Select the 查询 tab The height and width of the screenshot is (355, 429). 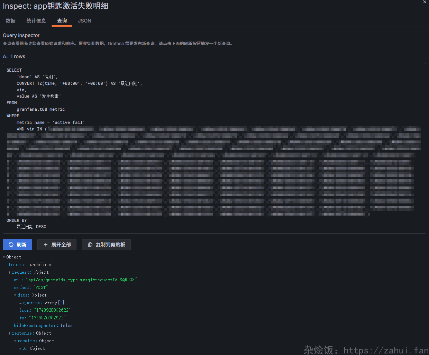pyautogui.click(x=62, y=21)
